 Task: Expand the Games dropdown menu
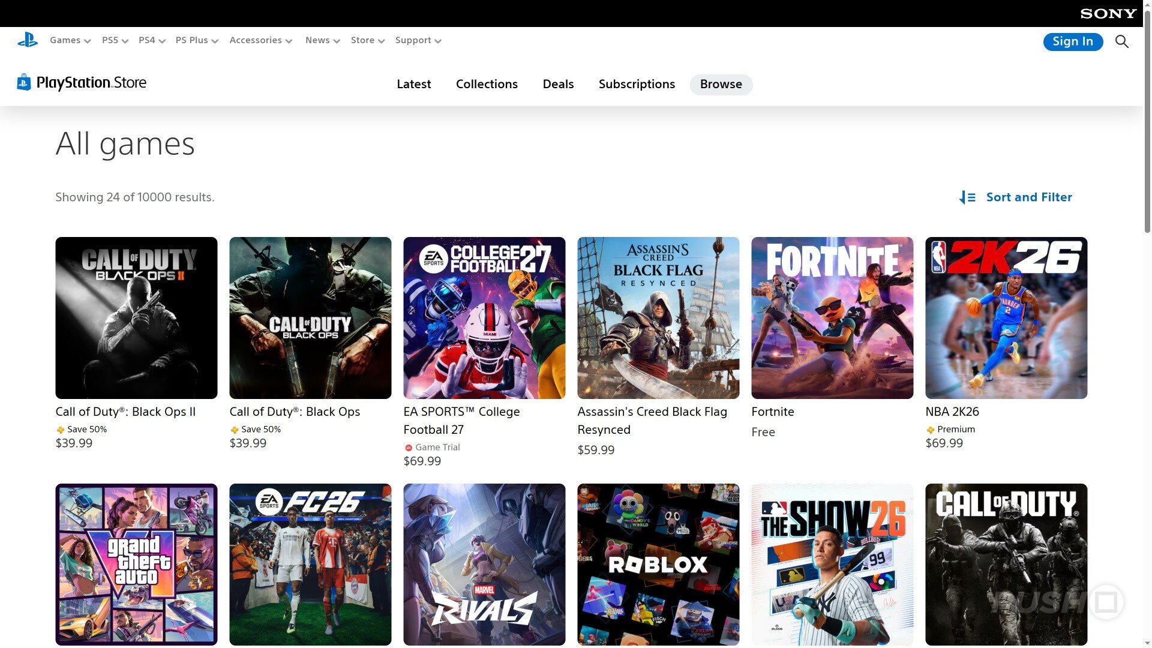click(x=70, y=40)
